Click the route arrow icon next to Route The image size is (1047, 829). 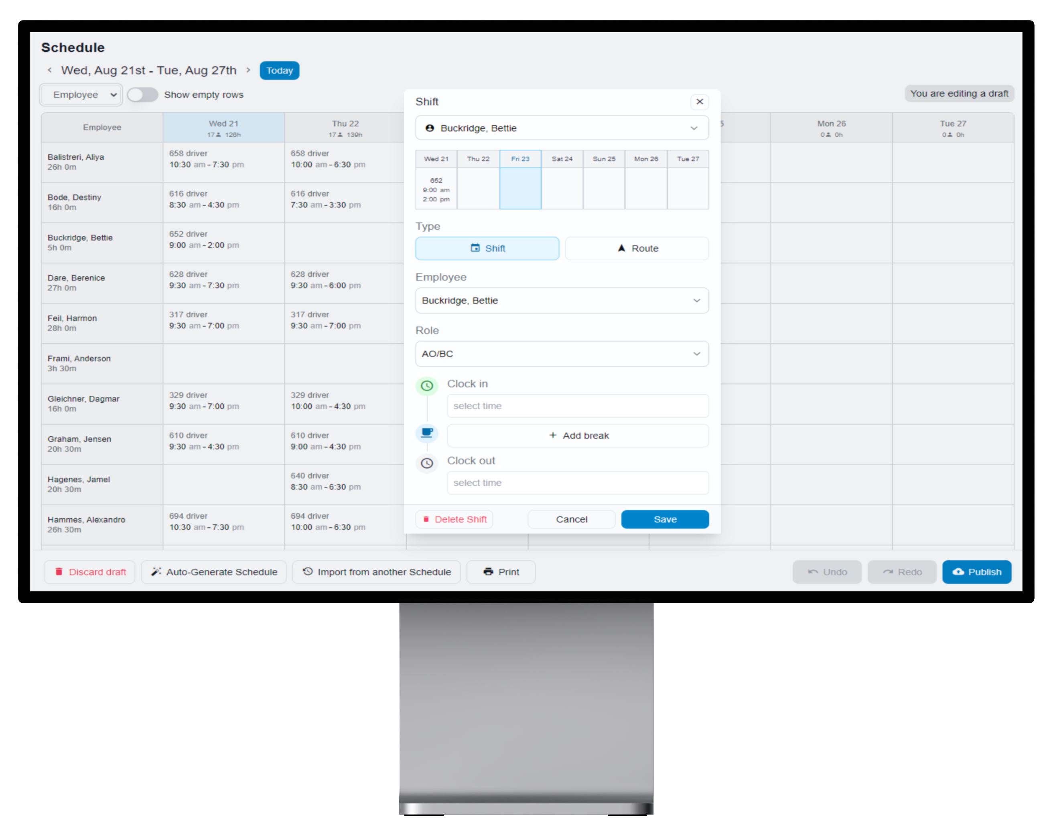621,248
